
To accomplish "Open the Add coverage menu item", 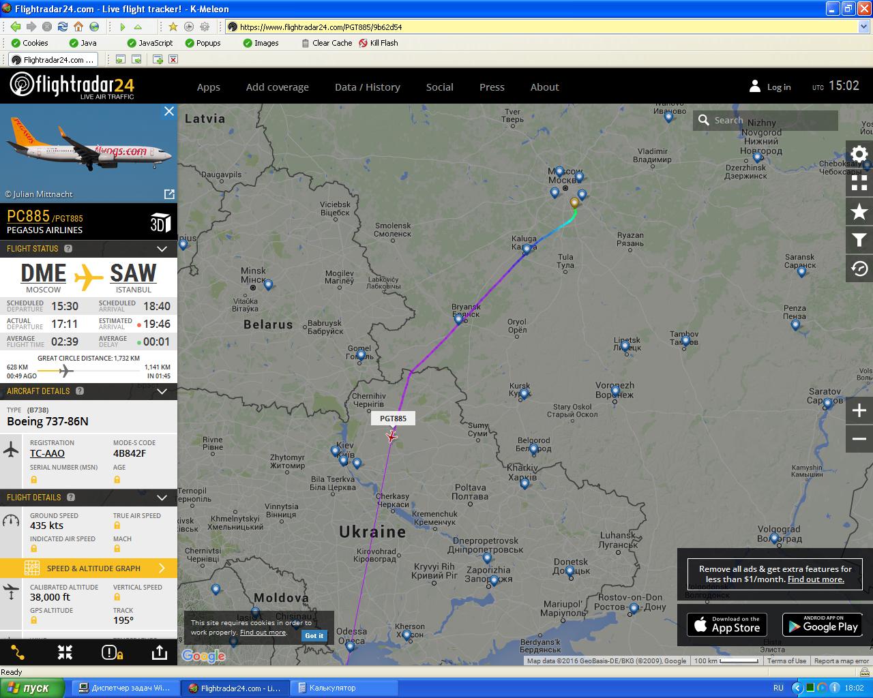I will coord(278,87).
